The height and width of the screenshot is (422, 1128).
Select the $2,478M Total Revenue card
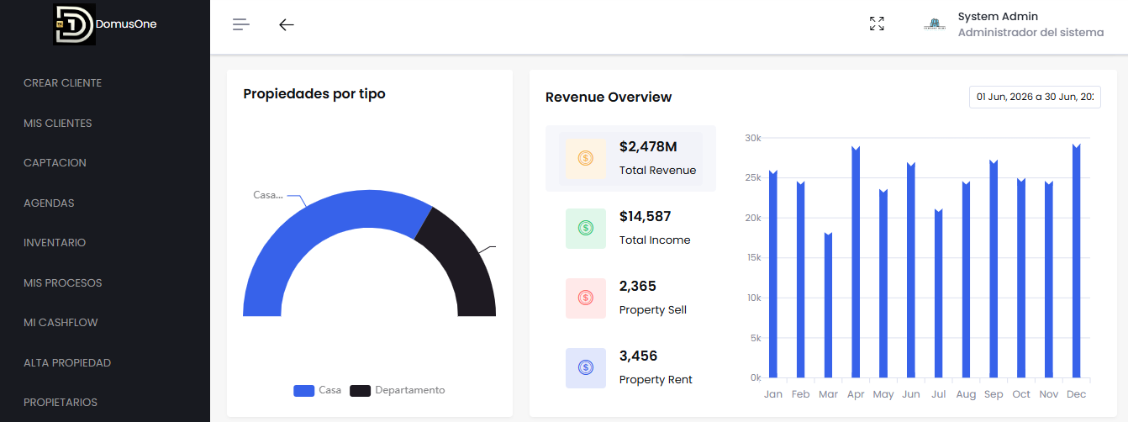(x=630, y=158)
